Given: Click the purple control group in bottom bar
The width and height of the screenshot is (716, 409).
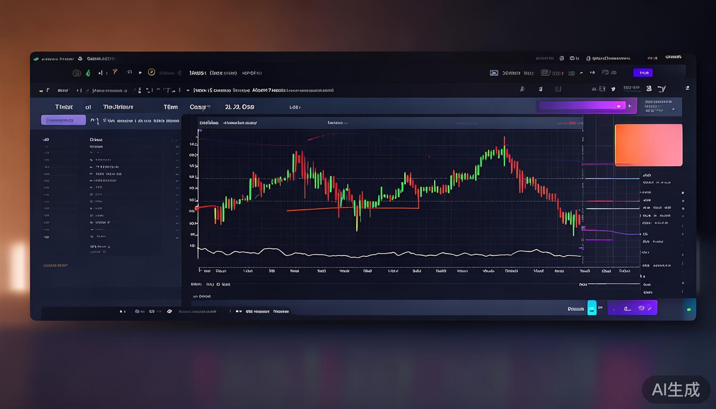Looking at the screenshot, I should click(632, 308).
